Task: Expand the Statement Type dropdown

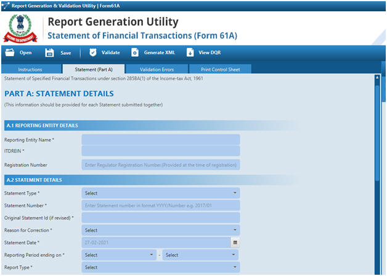Action: click(x=160, y=193)
